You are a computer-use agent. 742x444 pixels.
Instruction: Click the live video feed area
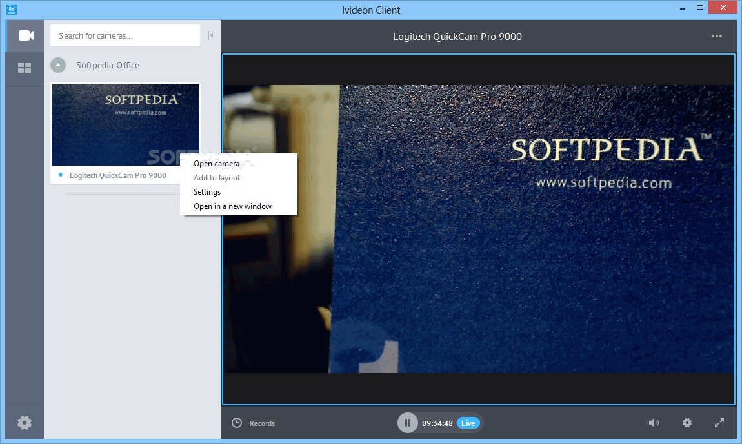(x=478, y=229)
